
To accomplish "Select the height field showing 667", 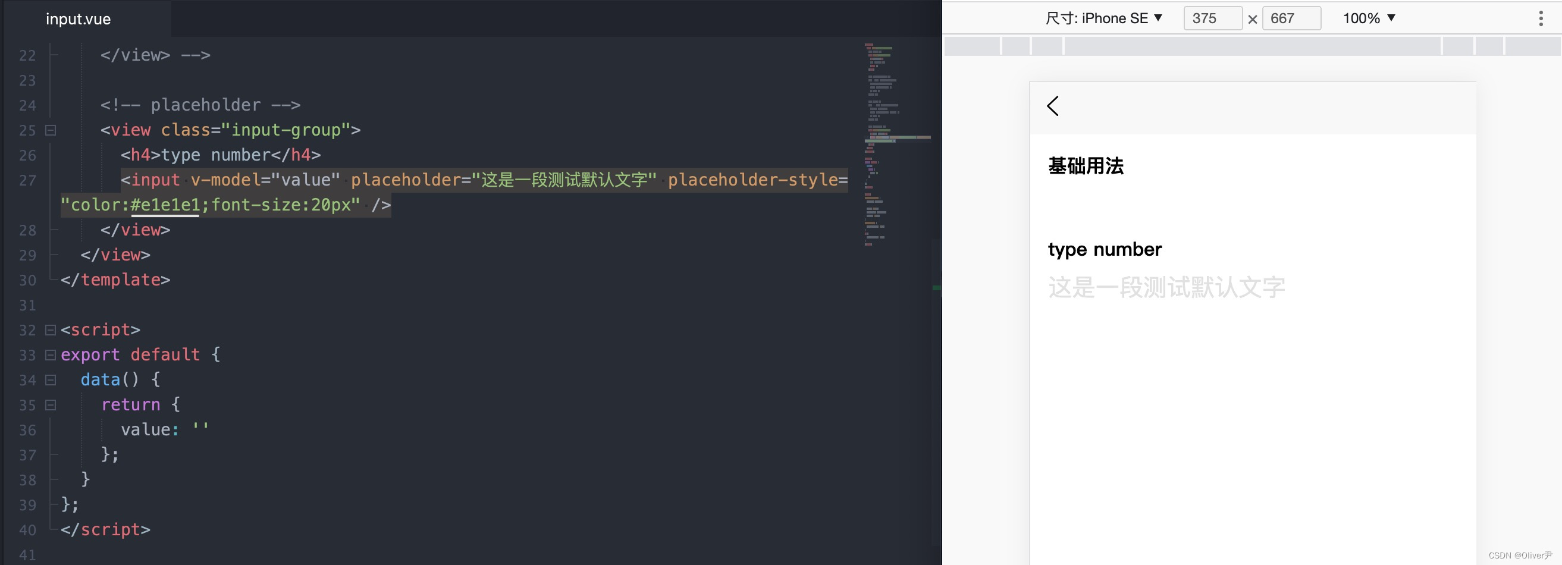I will pyautogui.click(x=1290, y=18).
